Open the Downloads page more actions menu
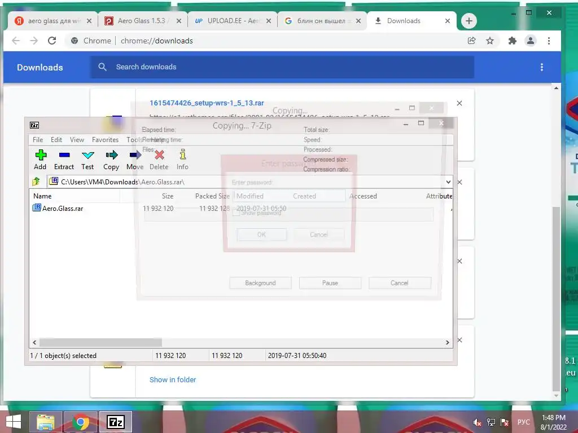578x433 pixels. pyautogui.click(x=541, y=67)
